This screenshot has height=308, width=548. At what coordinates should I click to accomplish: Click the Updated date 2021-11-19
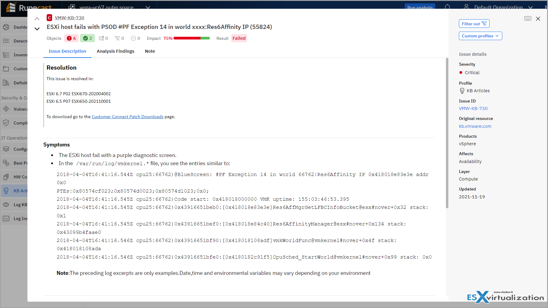[472, 197]
